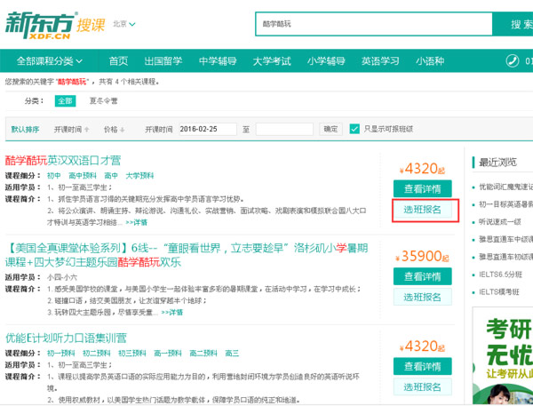Sort courses by 价格

pos(115,129)
